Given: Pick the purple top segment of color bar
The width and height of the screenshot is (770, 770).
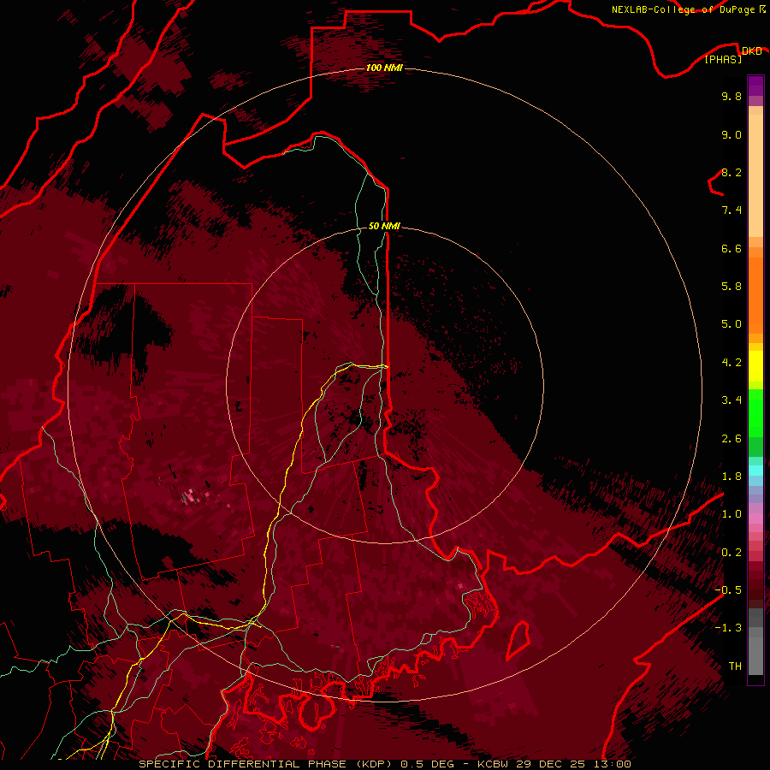Looking at the screenshot, I should (755, 86).
